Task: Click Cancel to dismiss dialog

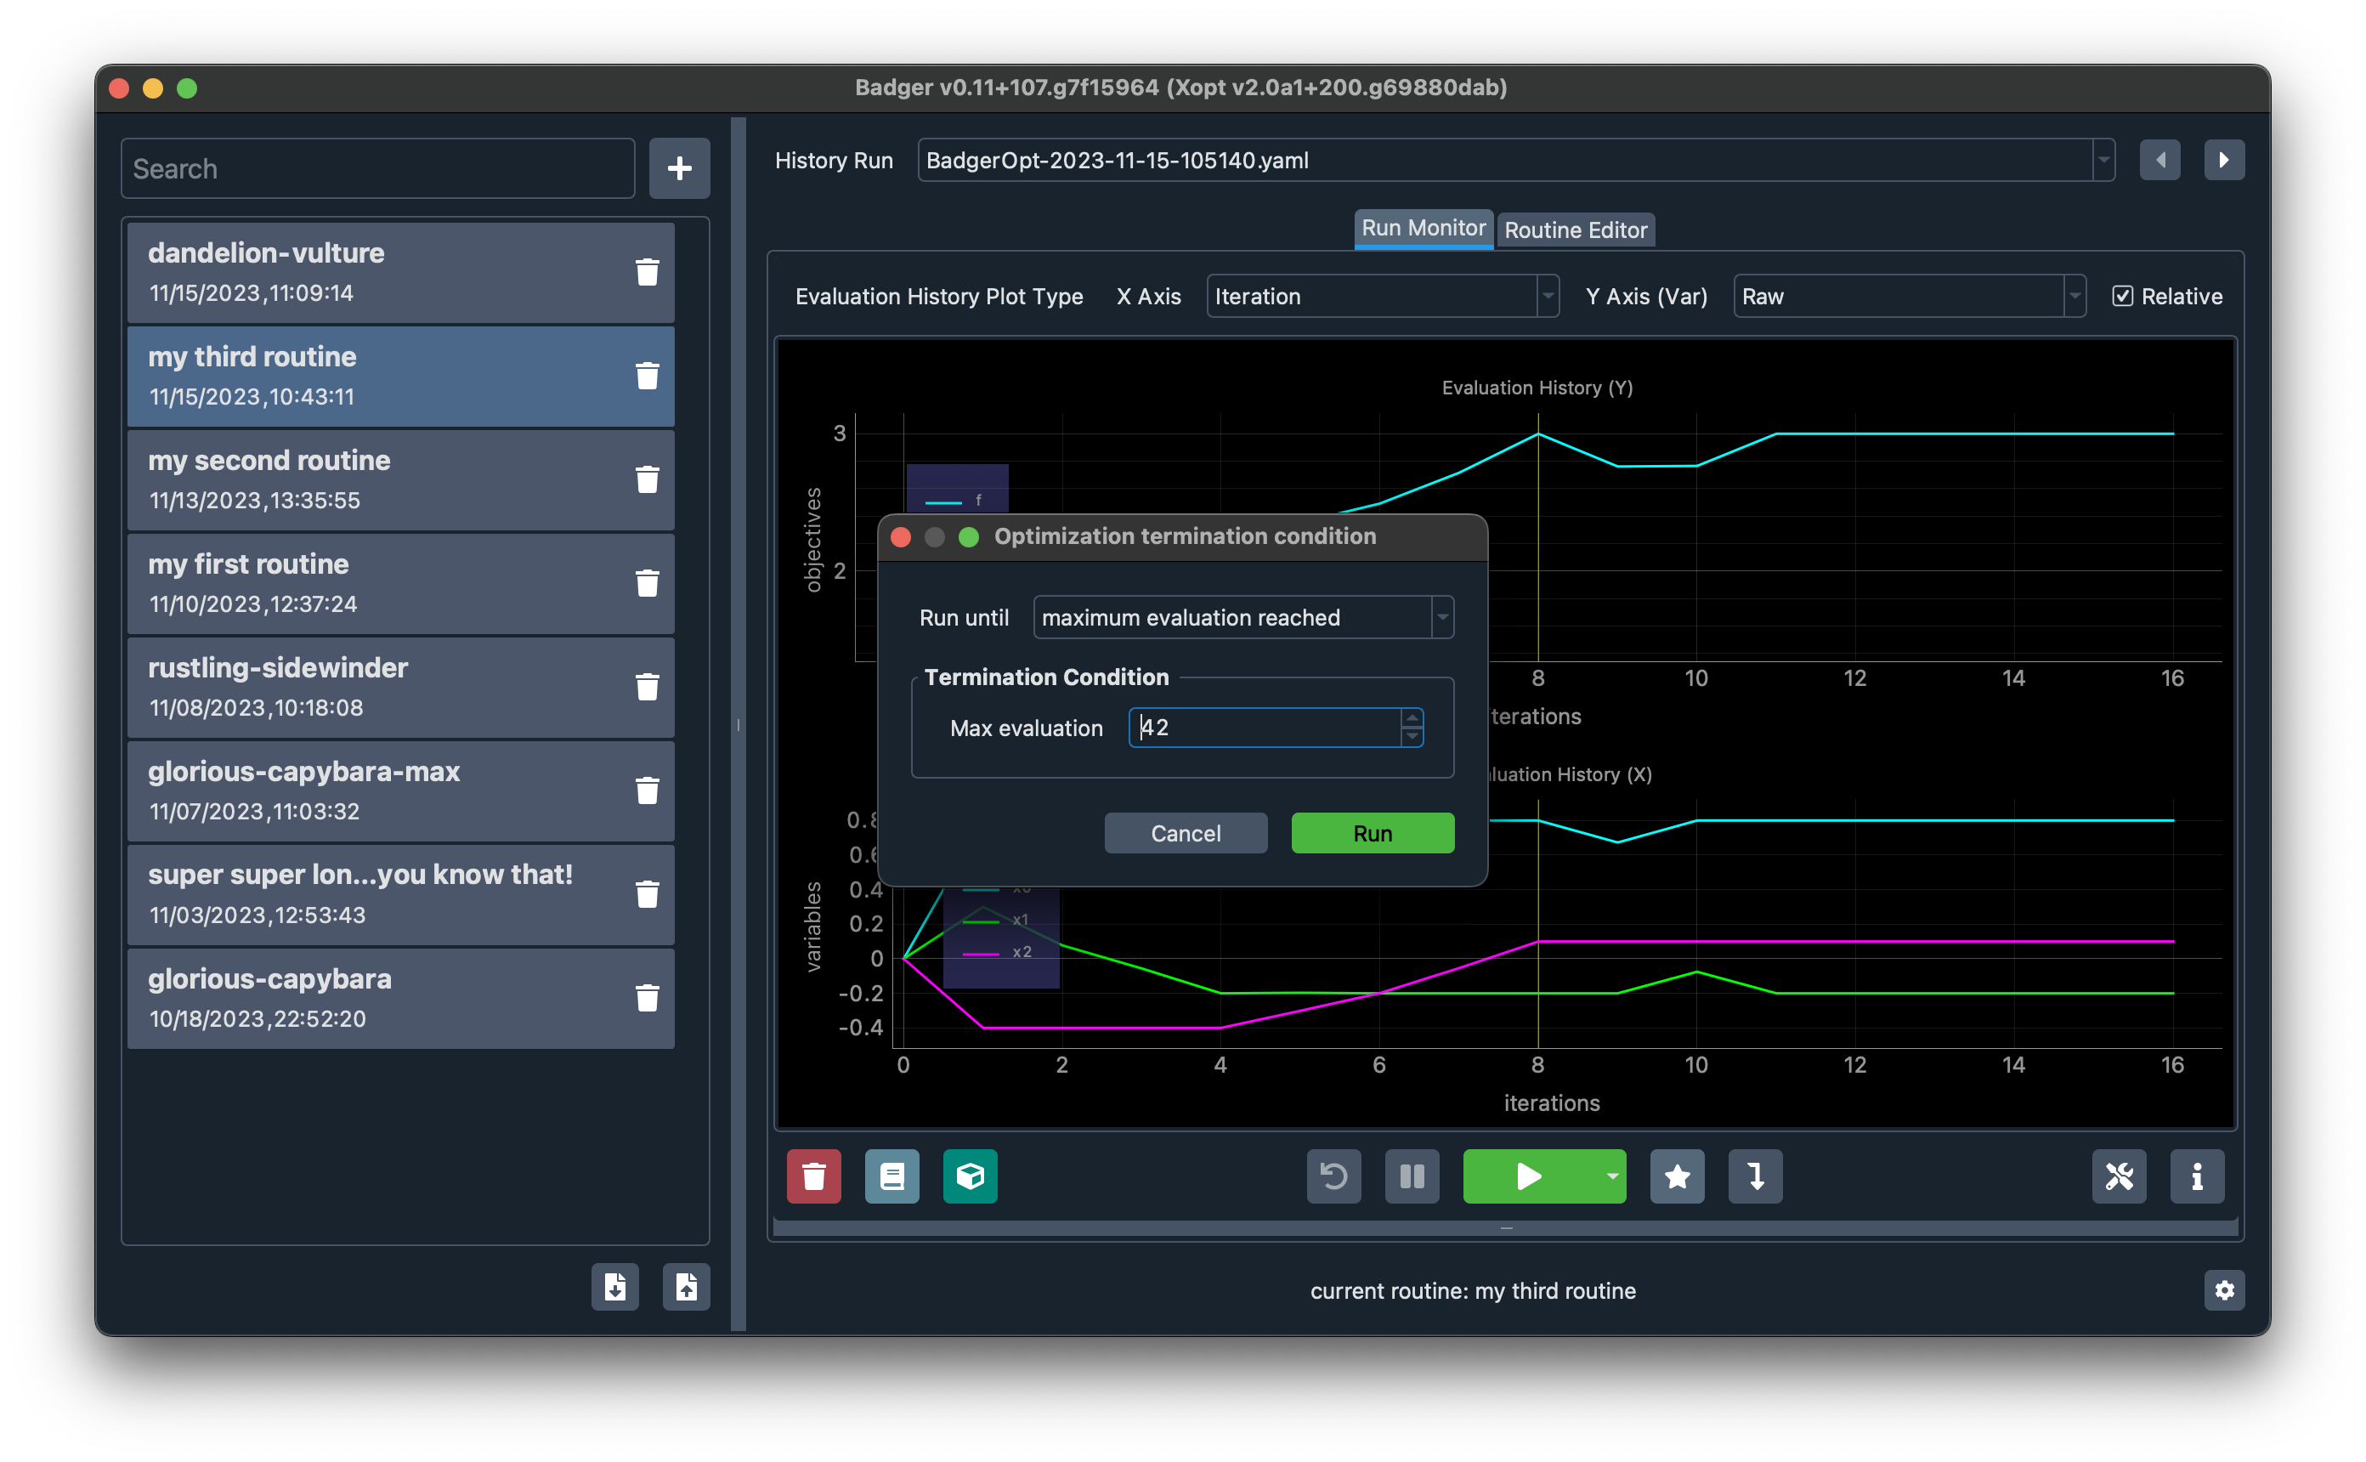Action: 1181,831
